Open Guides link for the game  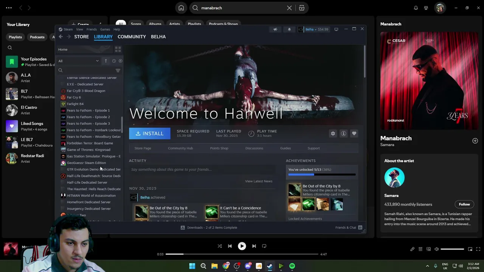point(285,148)
